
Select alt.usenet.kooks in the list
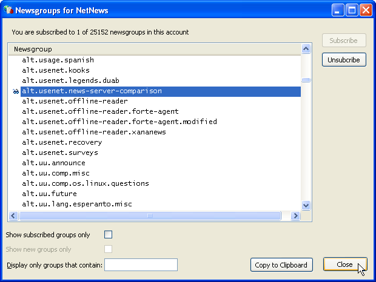click(x=55, y=71)
